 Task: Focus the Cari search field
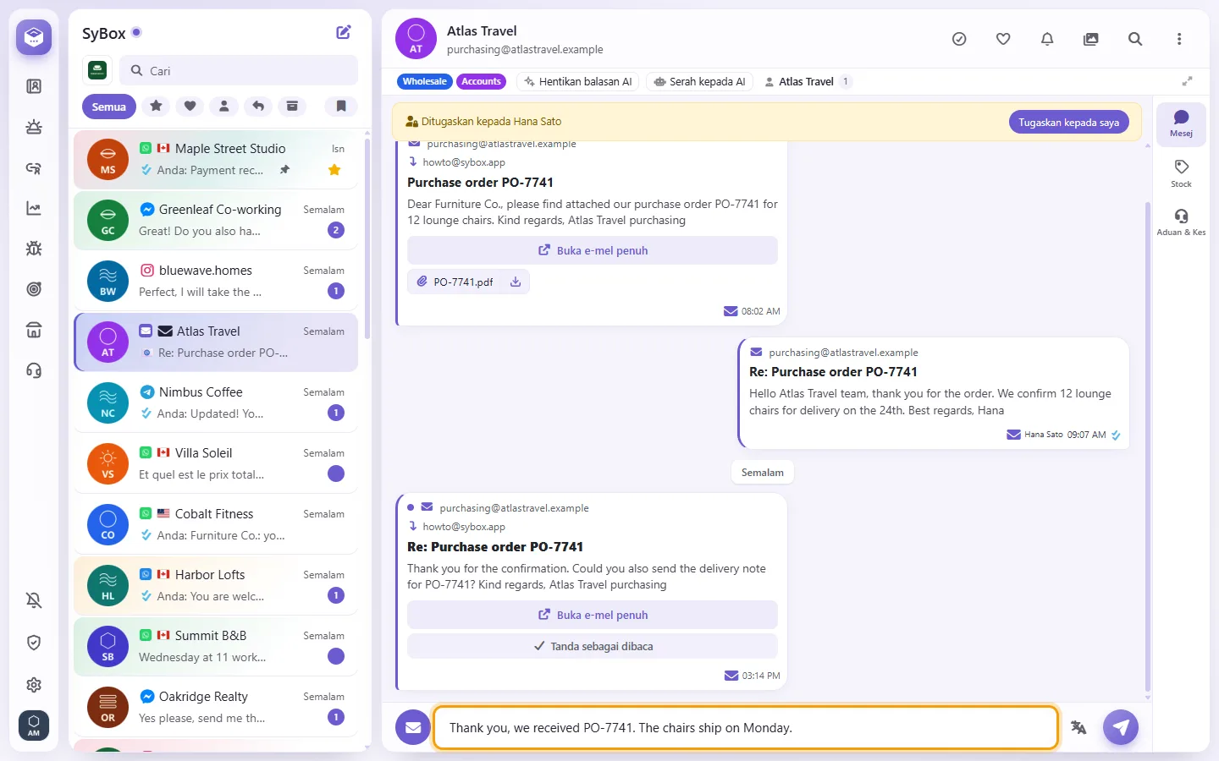[239, 71]
